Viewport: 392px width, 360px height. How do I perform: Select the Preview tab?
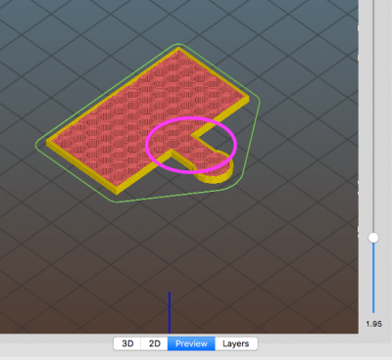191,343
